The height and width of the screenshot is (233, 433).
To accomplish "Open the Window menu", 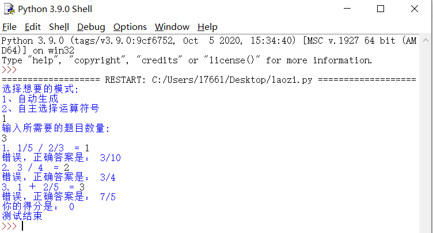I will coord(172,27).
